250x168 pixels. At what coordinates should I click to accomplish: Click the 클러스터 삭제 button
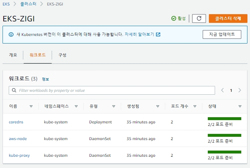point(228,19)
